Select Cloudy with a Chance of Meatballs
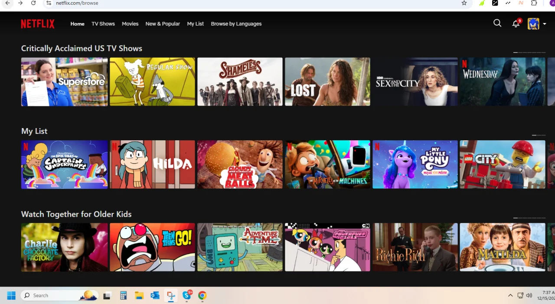Image resolution: width=555 pixels, height=304 pixels. click(240, 165)
